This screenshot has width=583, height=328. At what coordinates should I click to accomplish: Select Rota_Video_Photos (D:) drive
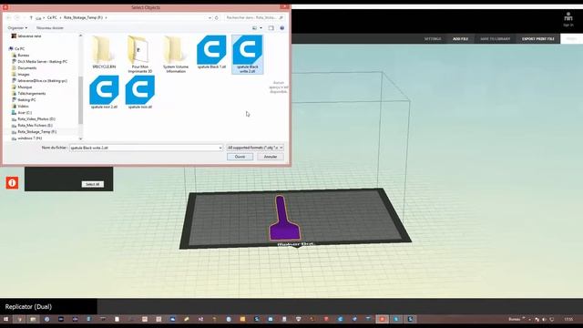pos(36,119)
